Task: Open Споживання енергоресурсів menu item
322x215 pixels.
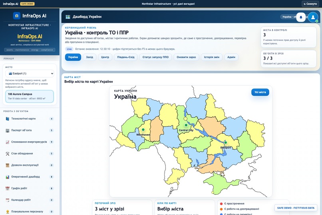Action: 30,142
